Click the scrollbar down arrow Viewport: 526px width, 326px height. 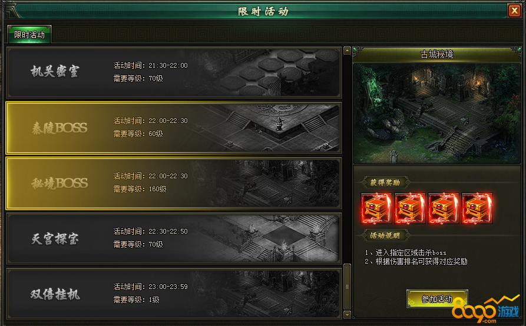[347, 315]
